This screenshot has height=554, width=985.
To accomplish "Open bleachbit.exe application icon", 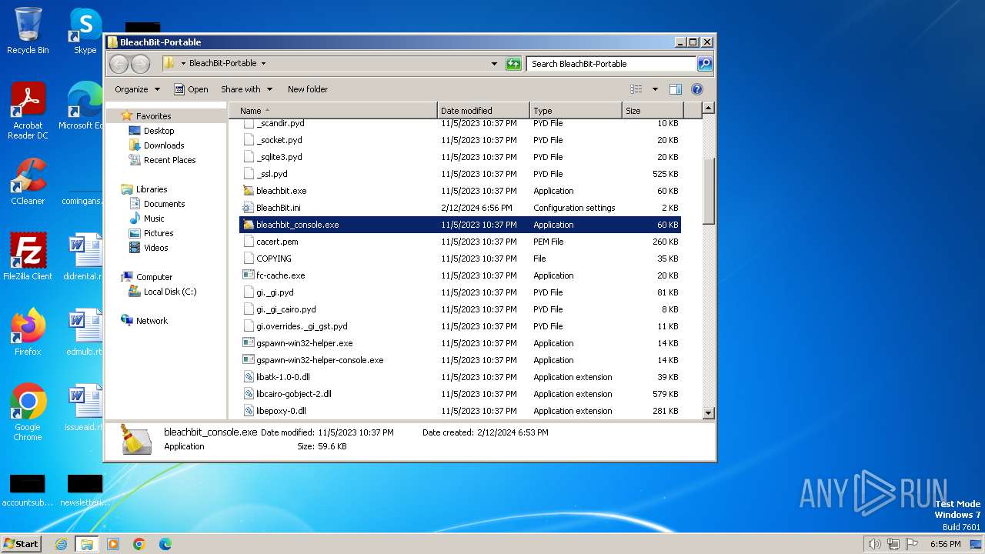I will pos(248,191).
